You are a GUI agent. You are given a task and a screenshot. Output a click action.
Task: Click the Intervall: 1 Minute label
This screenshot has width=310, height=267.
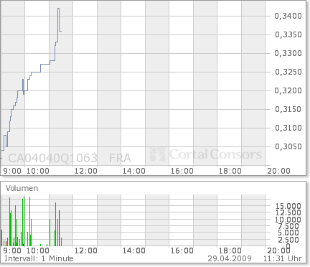pos(39,258)
